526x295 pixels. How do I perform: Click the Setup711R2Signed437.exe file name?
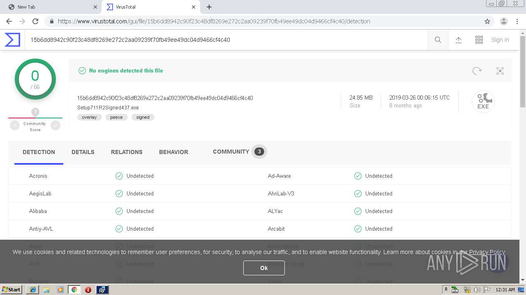point(108,108)
